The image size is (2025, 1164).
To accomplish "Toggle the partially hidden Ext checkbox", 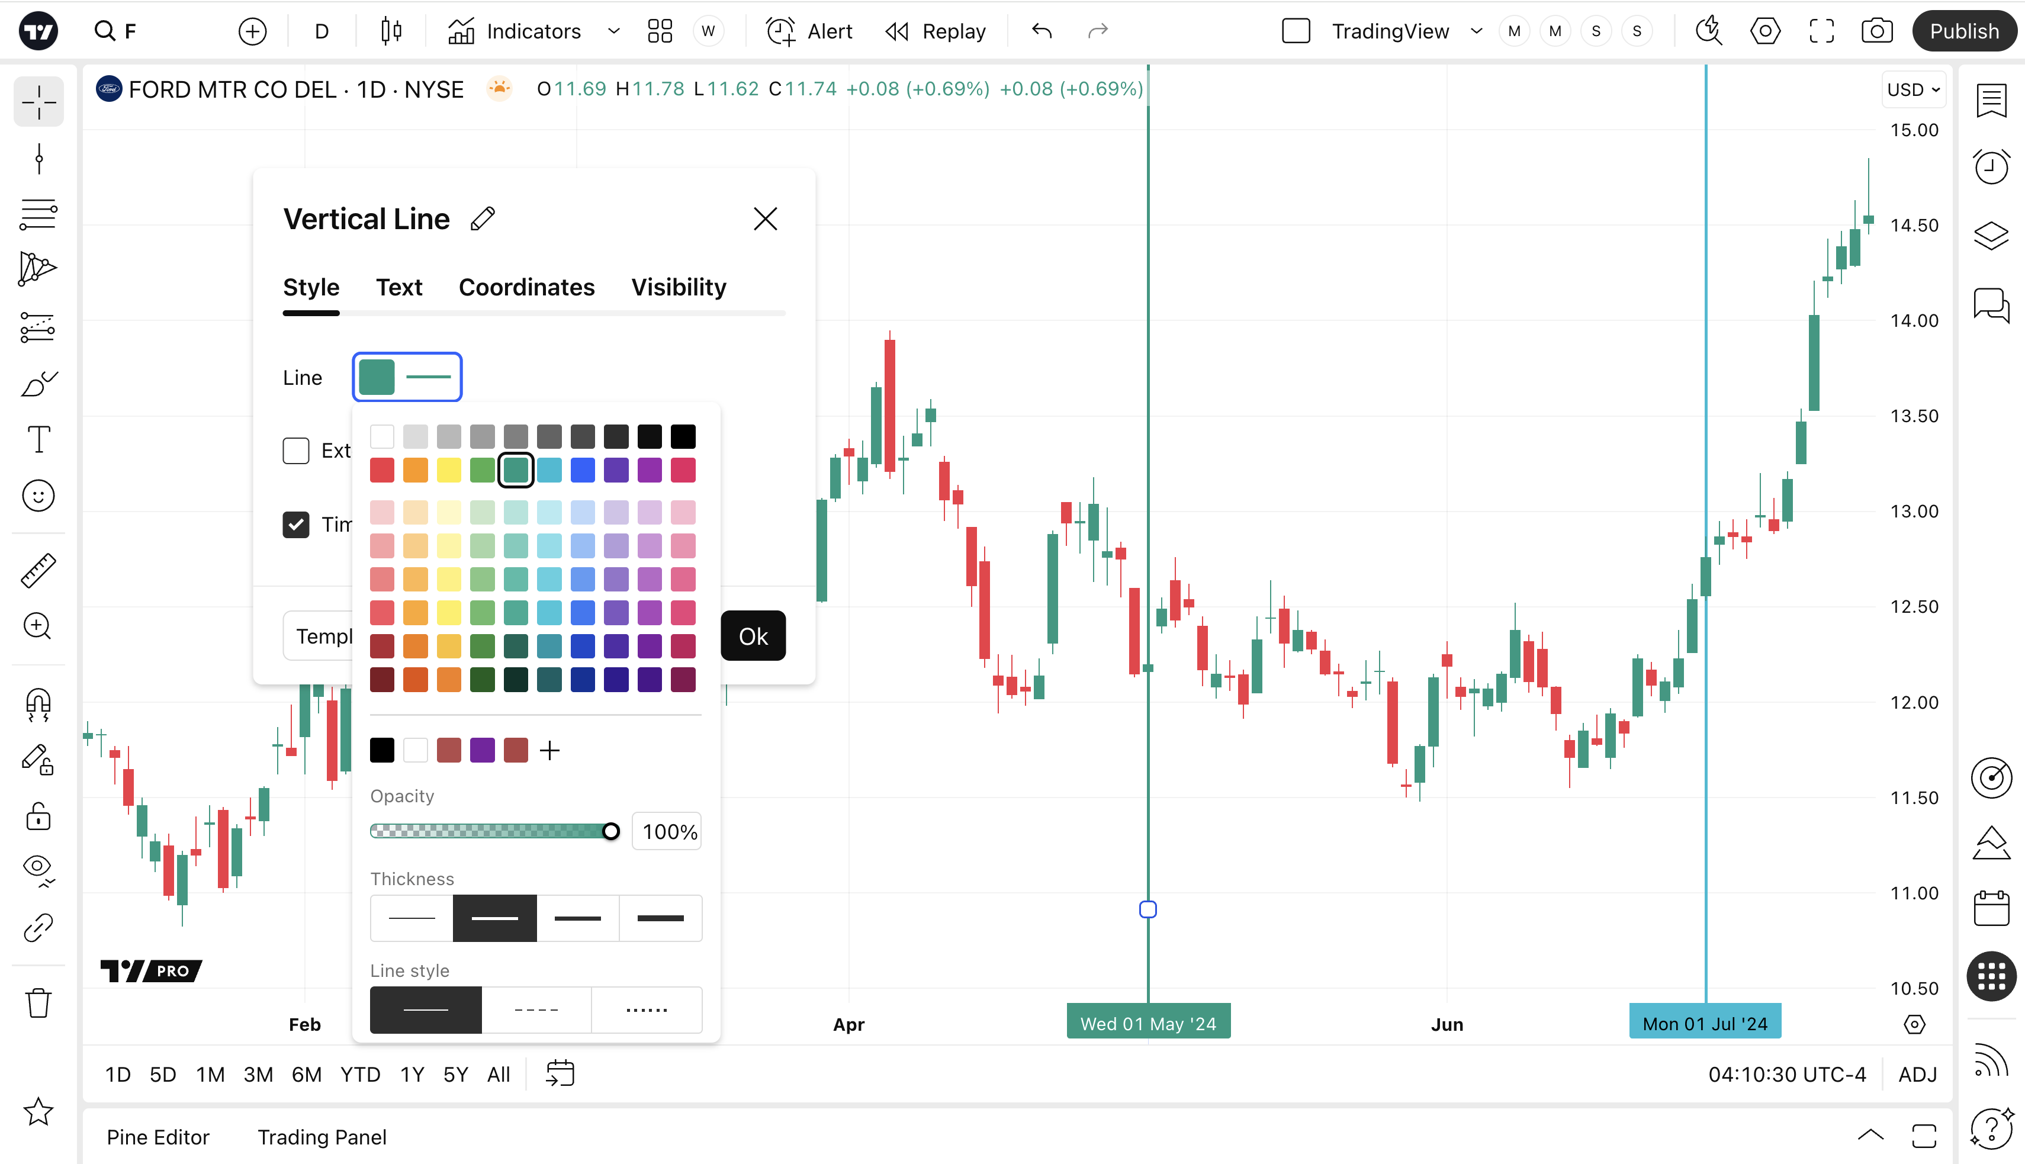I will (x=296, y=451).
